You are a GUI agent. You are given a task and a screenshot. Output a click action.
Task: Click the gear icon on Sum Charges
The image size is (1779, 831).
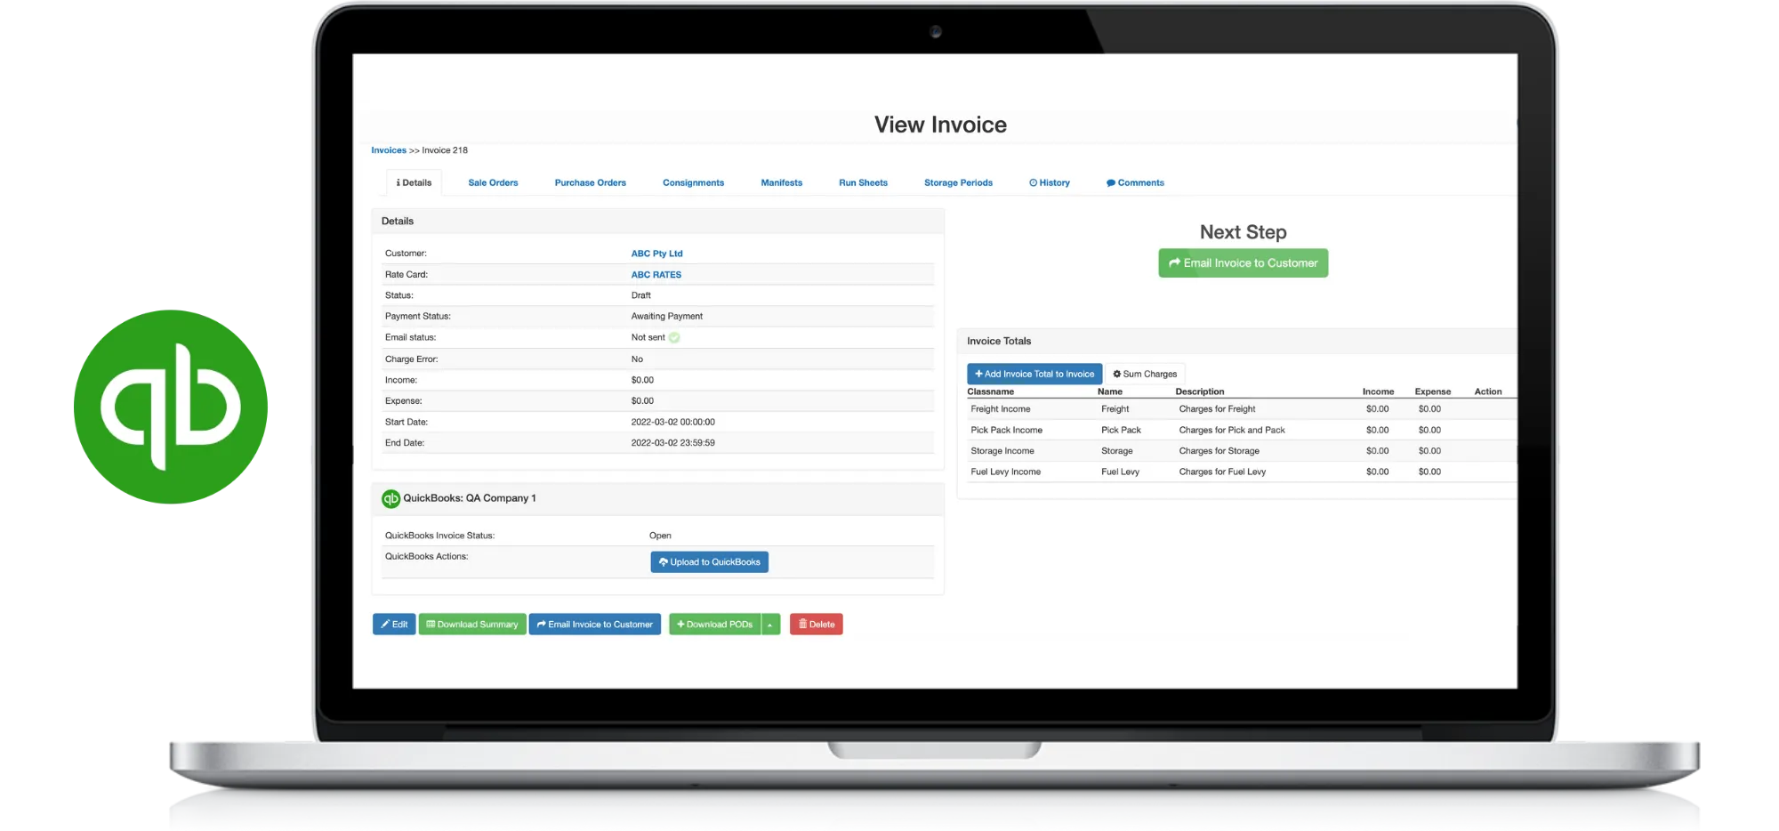pyautogui.click(x=1117, y=374)
